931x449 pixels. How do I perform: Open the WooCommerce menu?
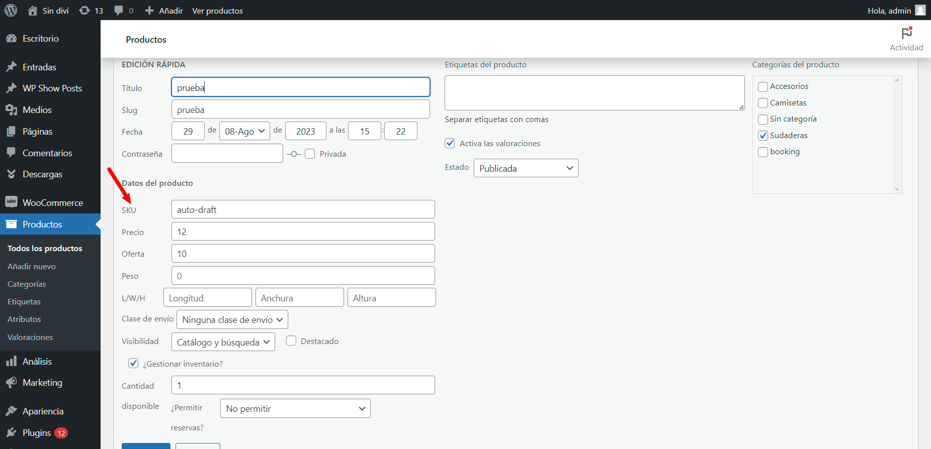tap(50, 202)
